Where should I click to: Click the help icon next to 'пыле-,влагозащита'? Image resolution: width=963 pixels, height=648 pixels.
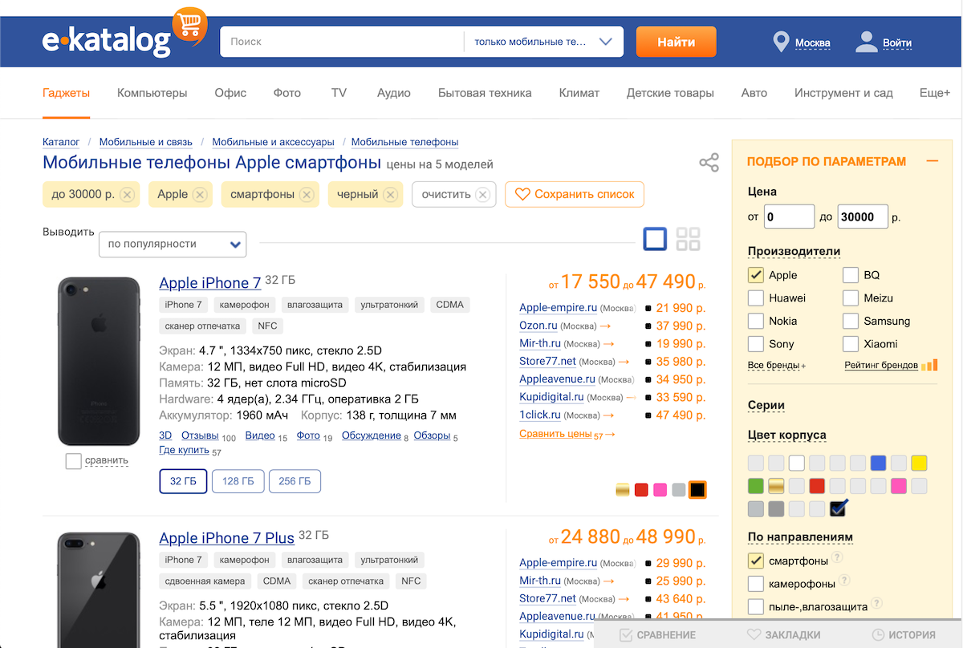[x=876, y=603]
